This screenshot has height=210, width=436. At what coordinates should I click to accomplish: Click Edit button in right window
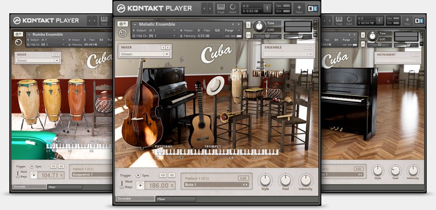click(359, 169)
